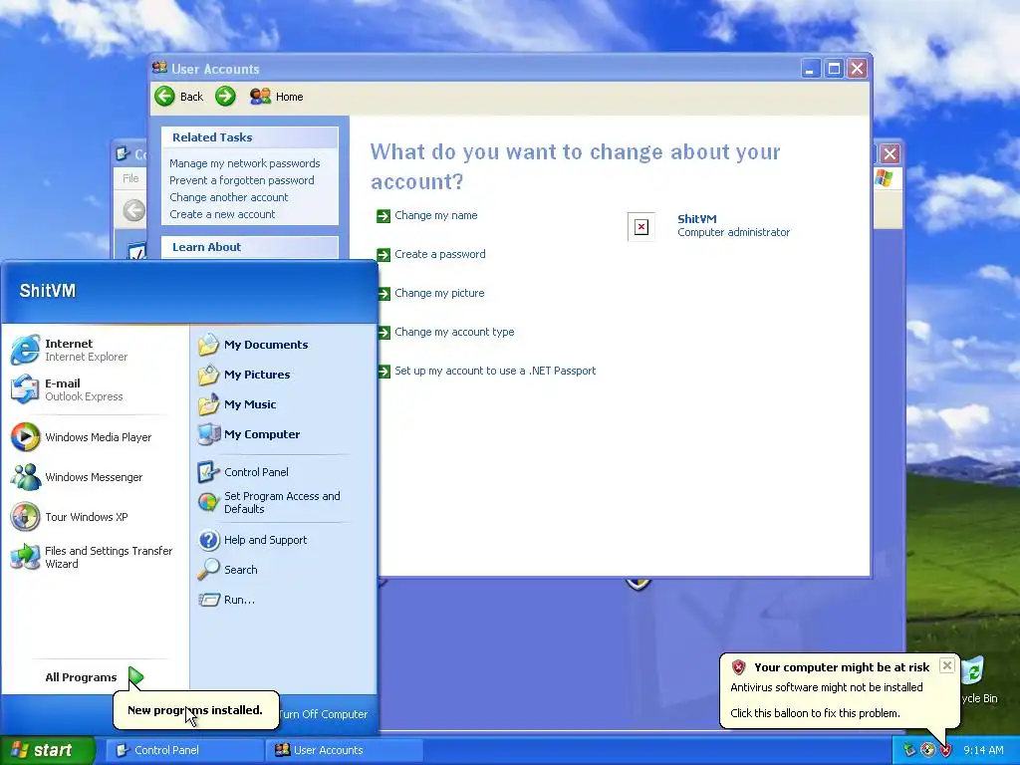Screen dimensions: 1020x765
Task: Click the grey Back arrow in Control Panel window
Action: click(134, 210)
